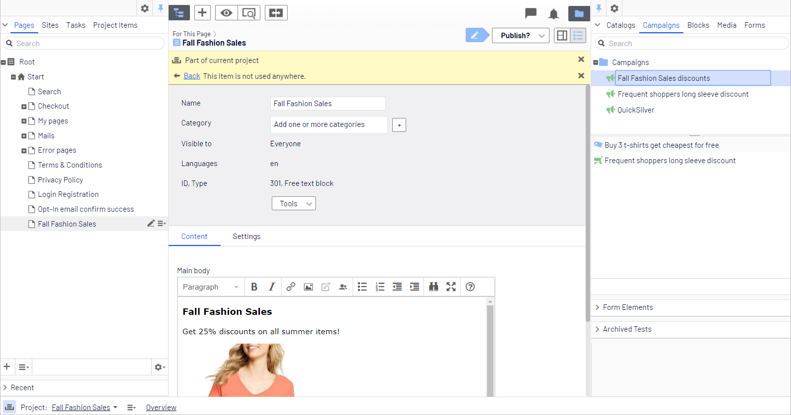Open the Overview link in project bar
The image size is (791, 415).
point(161,408)
